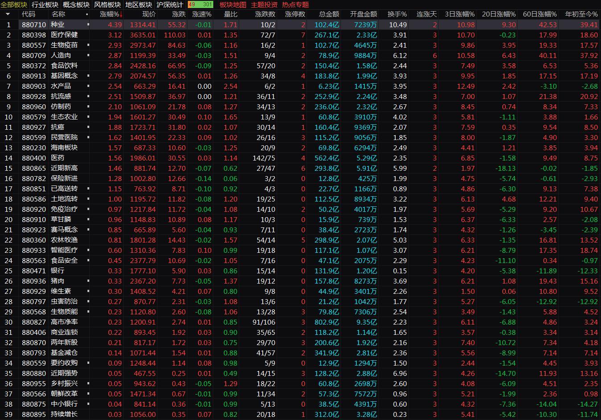Sort by the 换手% column header
This screenshot has height=420, width=601.
(x=397, y=14)
